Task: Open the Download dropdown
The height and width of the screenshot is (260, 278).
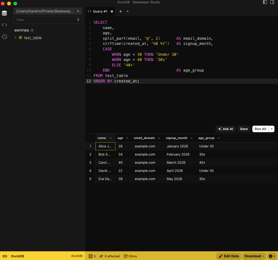Action: coord(254,256)
